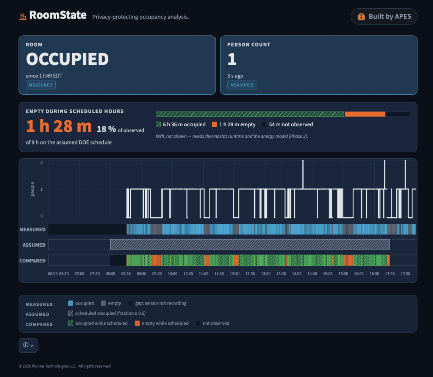
Task: Click the 06:00 time axis label
Action: click(53, 273)
